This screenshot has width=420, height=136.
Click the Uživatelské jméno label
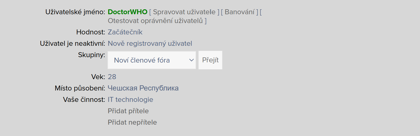click(x=75, y=12)
